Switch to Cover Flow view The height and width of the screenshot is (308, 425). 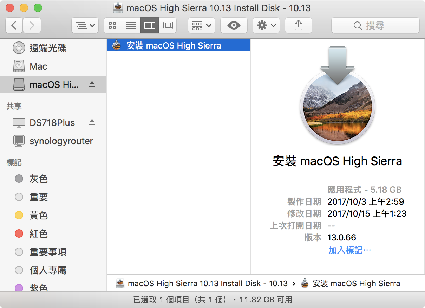coord(168,25)
